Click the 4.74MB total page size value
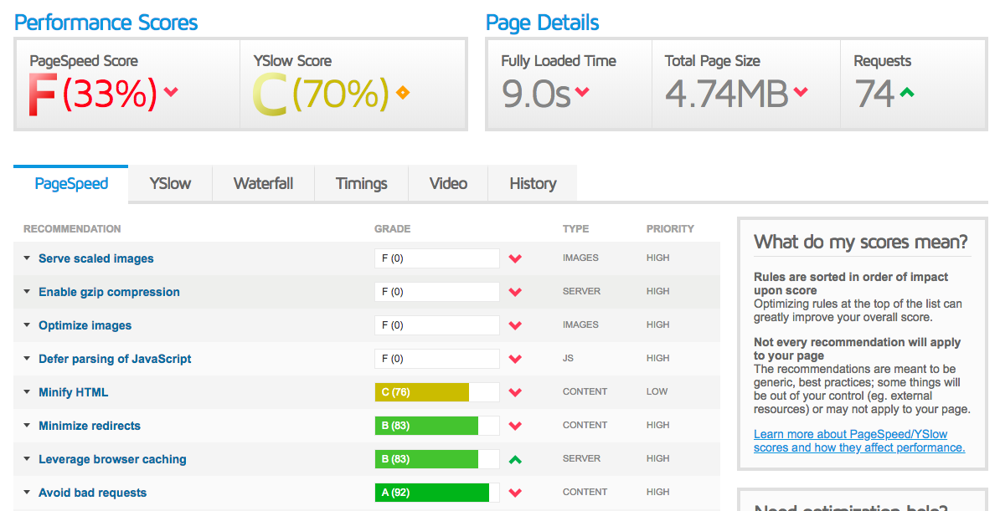Image resolution: width=1000 pixels, height=511 pixels. 727,94
